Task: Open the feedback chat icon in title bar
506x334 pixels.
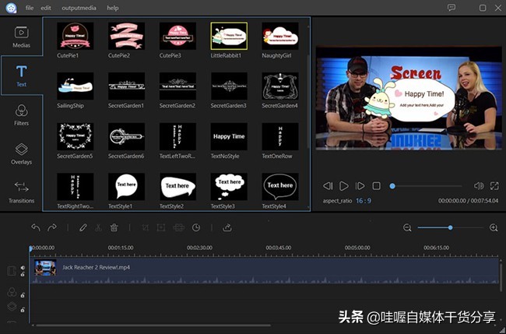Action: [452, 8]
